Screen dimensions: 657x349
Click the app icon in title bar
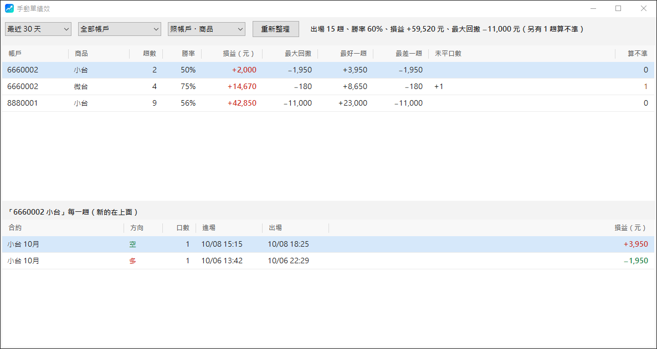tap(9, 8)
